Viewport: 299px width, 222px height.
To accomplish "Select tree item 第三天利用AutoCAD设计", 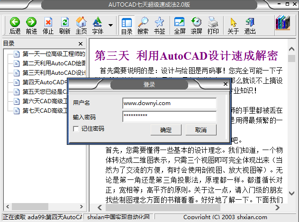I will tap(54, 72).
